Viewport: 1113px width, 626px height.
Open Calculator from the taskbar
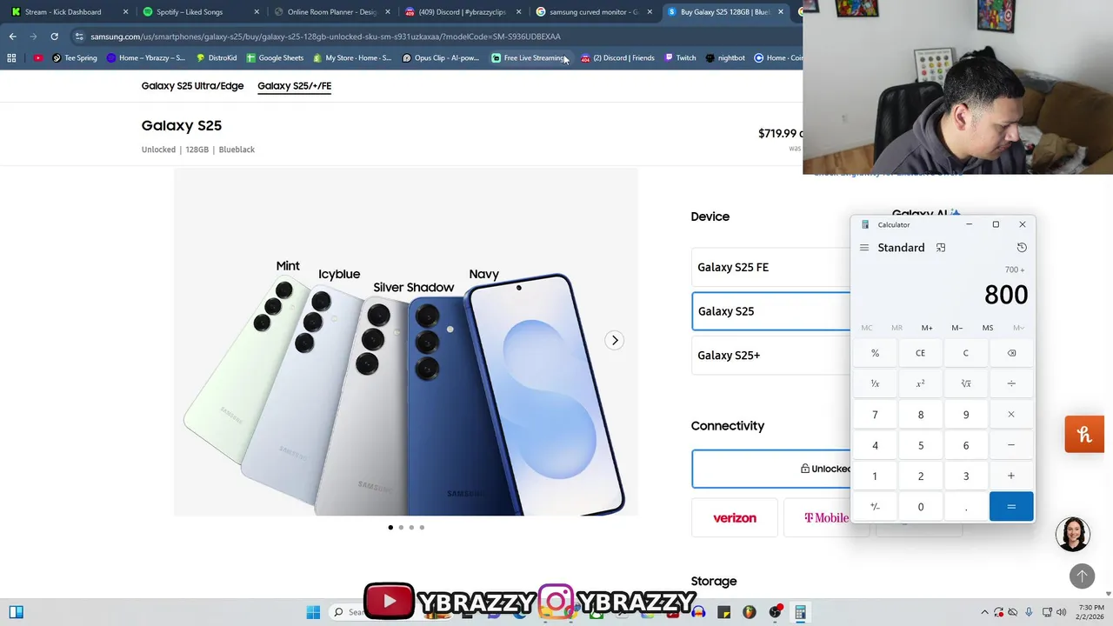coord(800,612)
